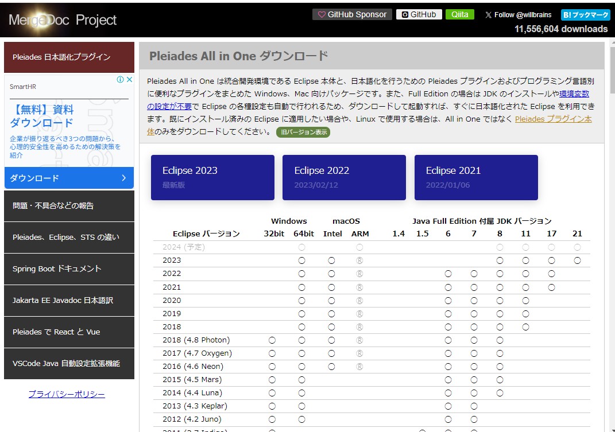Click the ARM circle in the 2023 row
Image resolution: width=615 pixels, height=432 pixels.
tap(359, 260)
